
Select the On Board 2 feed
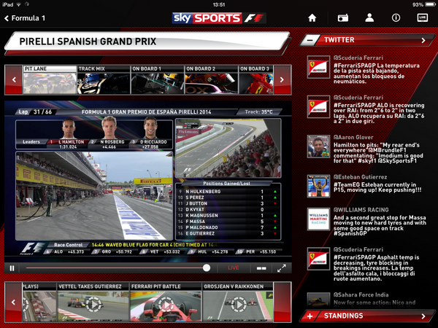click(212, 79)
